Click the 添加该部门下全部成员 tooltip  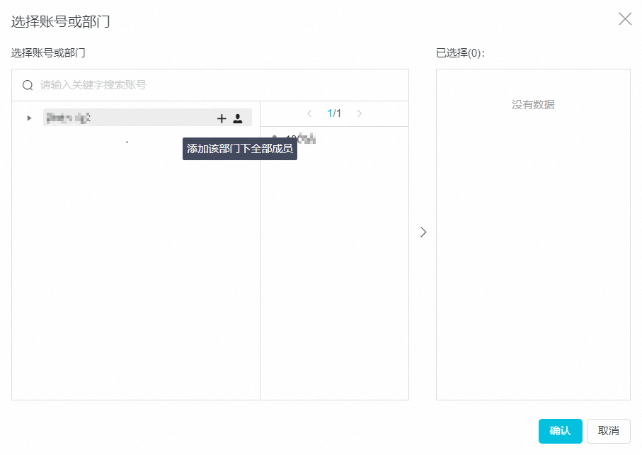[239, 149]
